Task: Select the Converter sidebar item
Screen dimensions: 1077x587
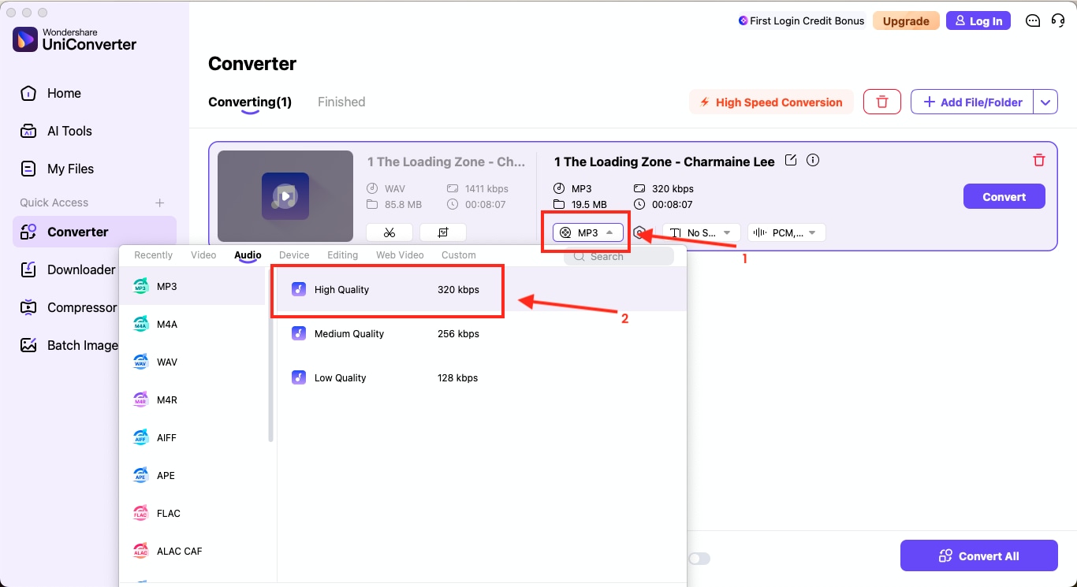Action: 95,232
